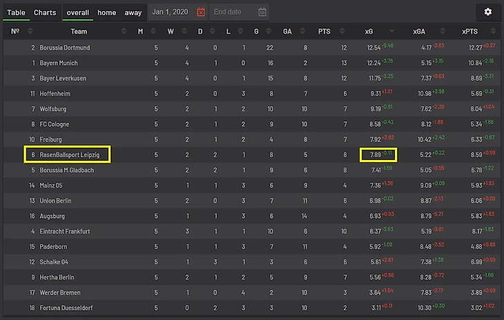Switch to overall stats filter

pos(77,12)
